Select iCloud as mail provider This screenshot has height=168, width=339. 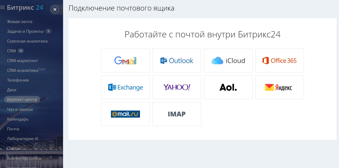click(228, 60)
